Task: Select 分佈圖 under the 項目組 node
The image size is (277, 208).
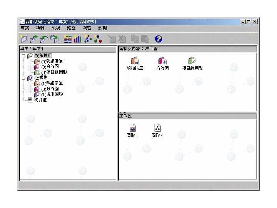Action: tap(50, 67)
